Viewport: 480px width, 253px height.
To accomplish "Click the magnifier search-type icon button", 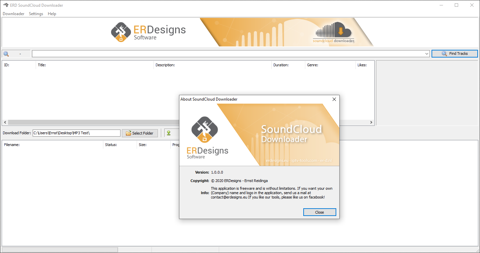I will 16,54.
